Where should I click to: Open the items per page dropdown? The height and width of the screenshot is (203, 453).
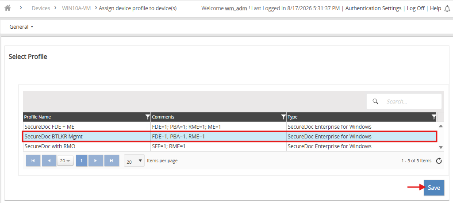(134, 161)
